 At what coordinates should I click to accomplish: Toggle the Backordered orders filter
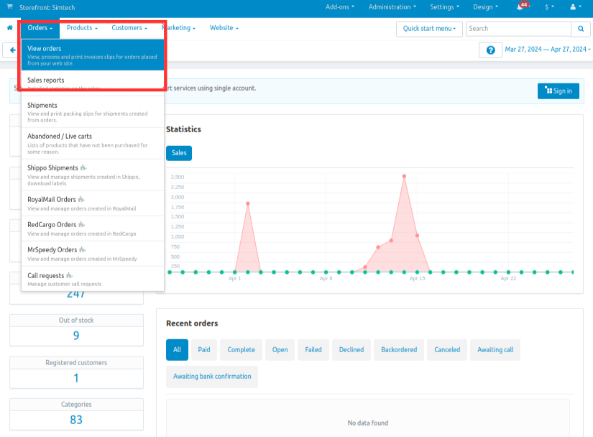398,349
